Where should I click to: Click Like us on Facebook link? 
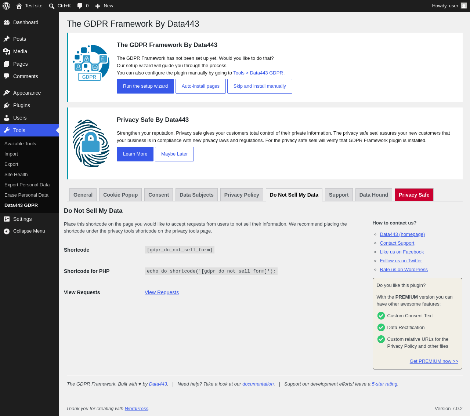(402, 252)
